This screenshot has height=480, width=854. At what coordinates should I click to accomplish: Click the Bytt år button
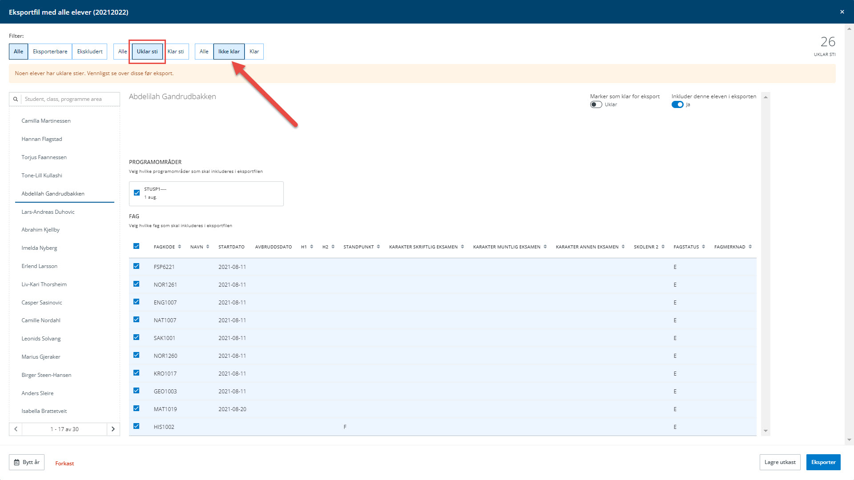[27, 462]
